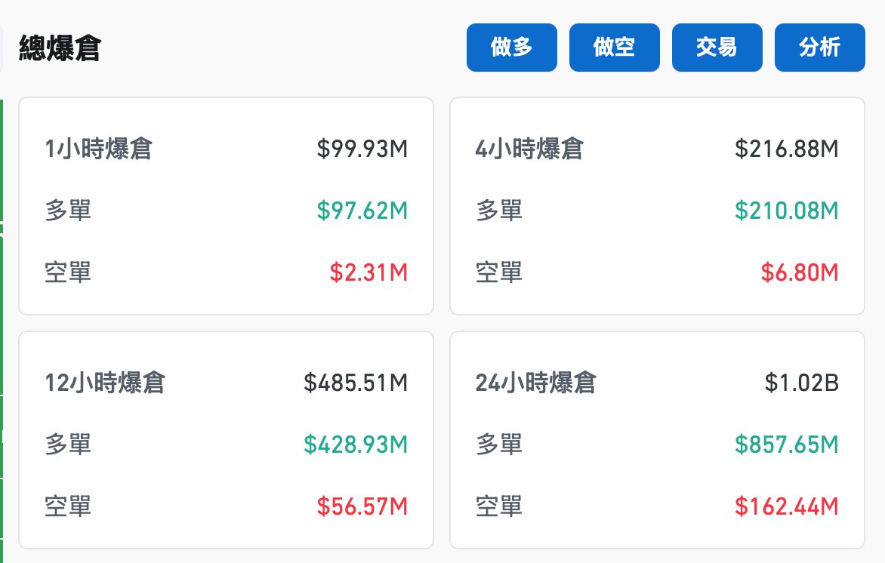Image resolution: width=885 pixels, height=563 pixels.
Task: Click the 24小時爆倉 card title
Action: point(536,383)
